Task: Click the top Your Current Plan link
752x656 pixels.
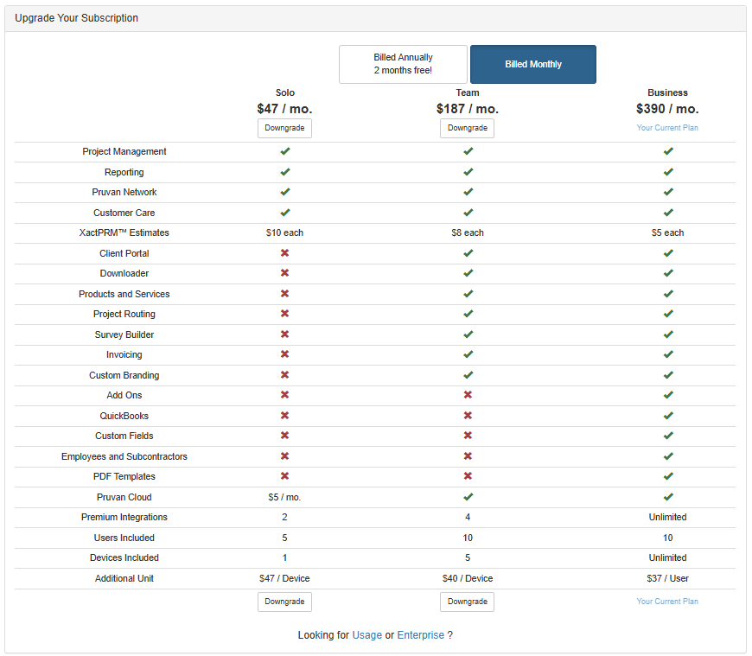Action: point(667,128)
